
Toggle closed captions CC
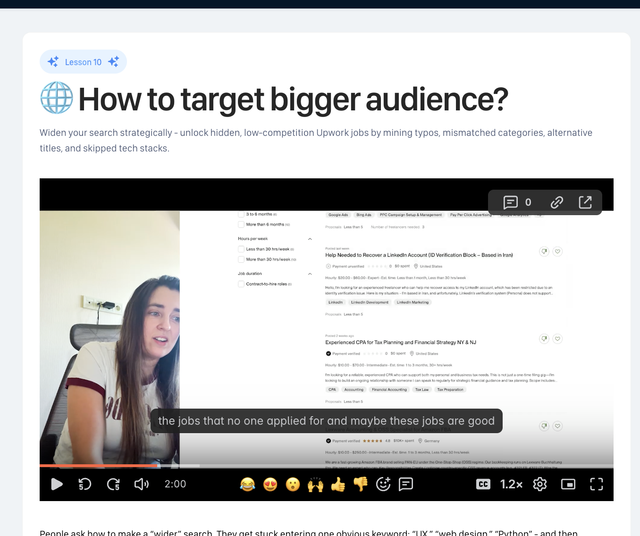483,484
